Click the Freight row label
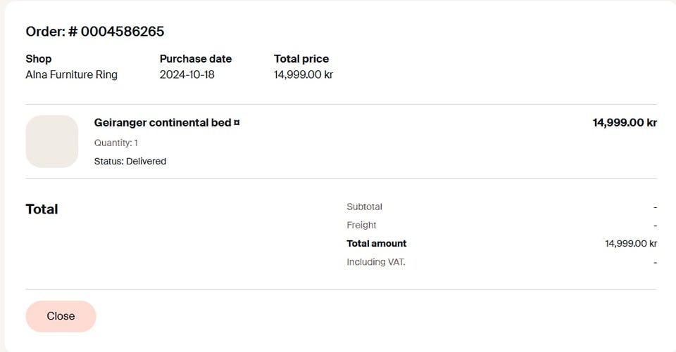This screenshot has width=676, height=352. pyautogui.click(x=362, y=226)
